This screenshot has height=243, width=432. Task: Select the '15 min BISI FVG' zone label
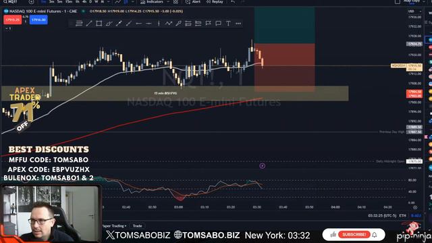pyautogui.click(x=165, y=93)
